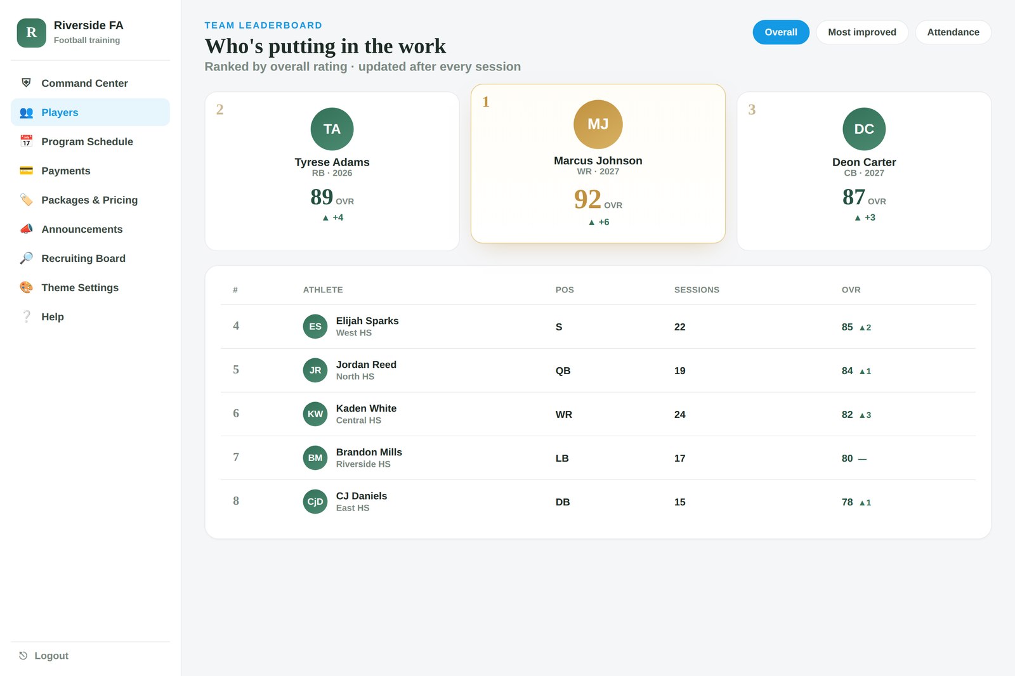Image resolution: width=1015 pixels, height=676 pixels.
Task: Click Tyrese Adams TA avatar
Action: click(332, 129)
